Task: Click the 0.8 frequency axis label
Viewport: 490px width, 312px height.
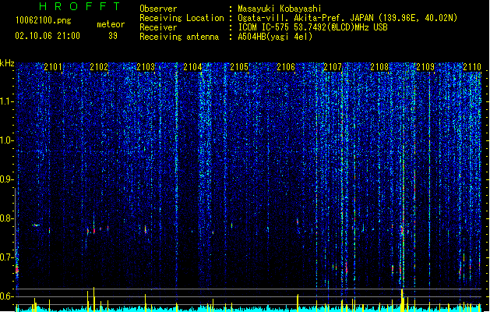Action: tap(6, 218)
